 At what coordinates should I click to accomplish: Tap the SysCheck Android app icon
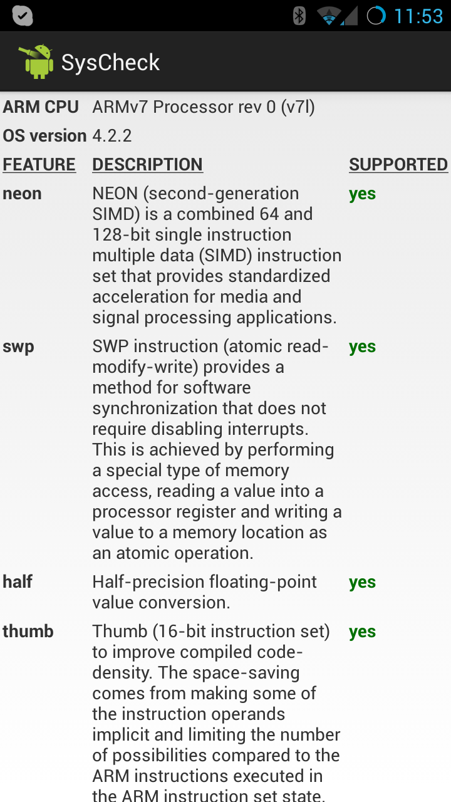[37, 61]
